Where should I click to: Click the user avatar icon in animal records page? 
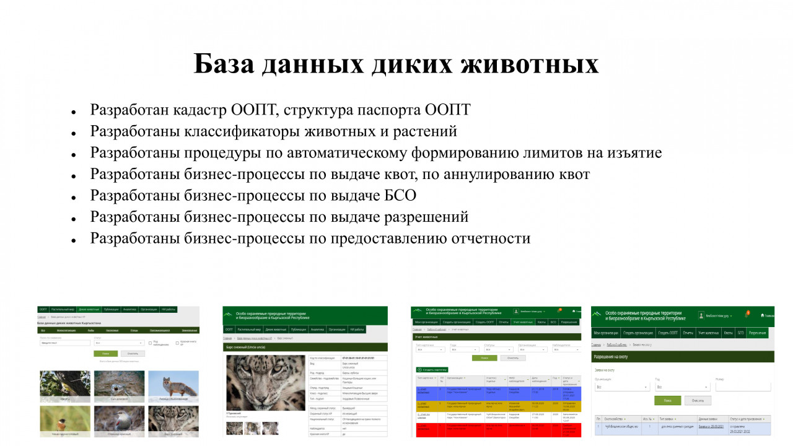[515, 311]
